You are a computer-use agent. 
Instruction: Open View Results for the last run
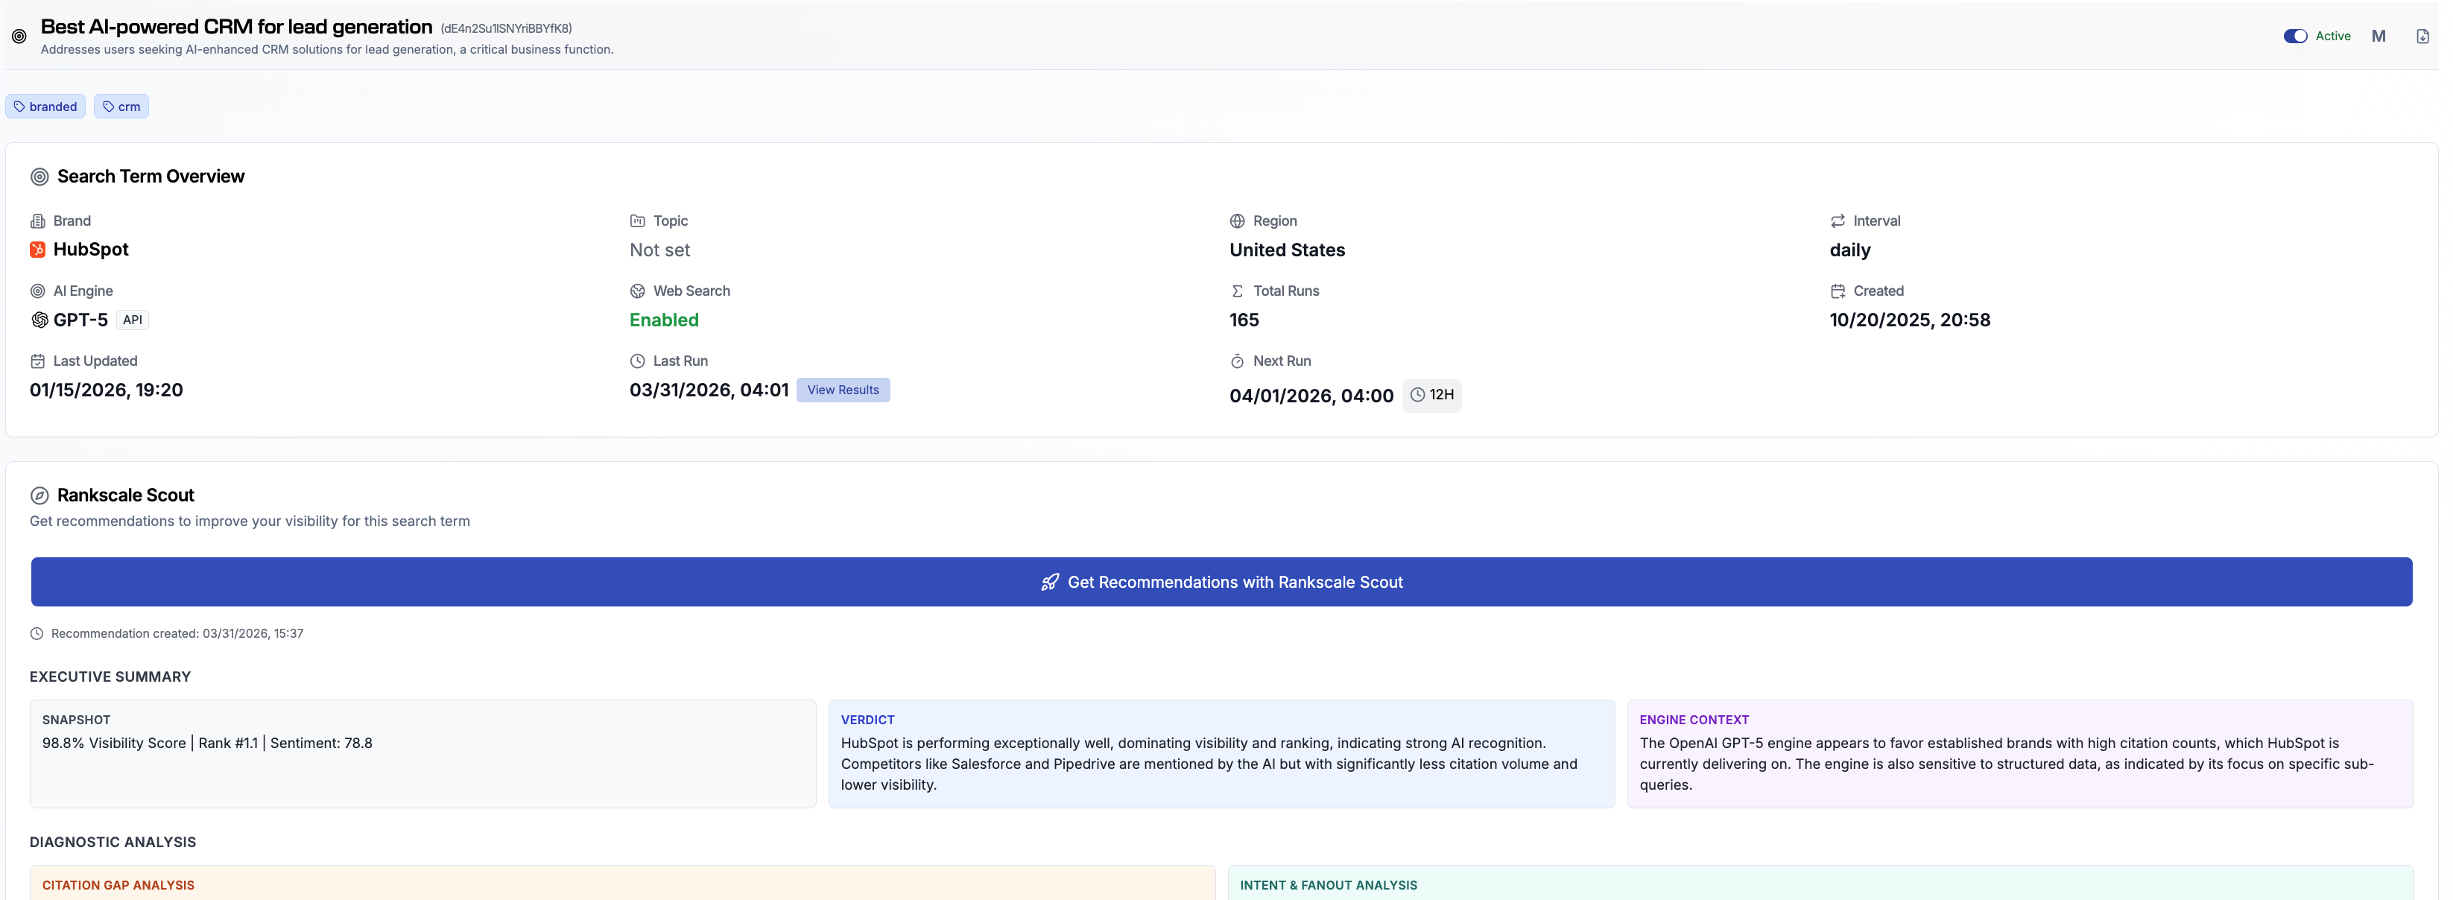click(x=843, y=390)
